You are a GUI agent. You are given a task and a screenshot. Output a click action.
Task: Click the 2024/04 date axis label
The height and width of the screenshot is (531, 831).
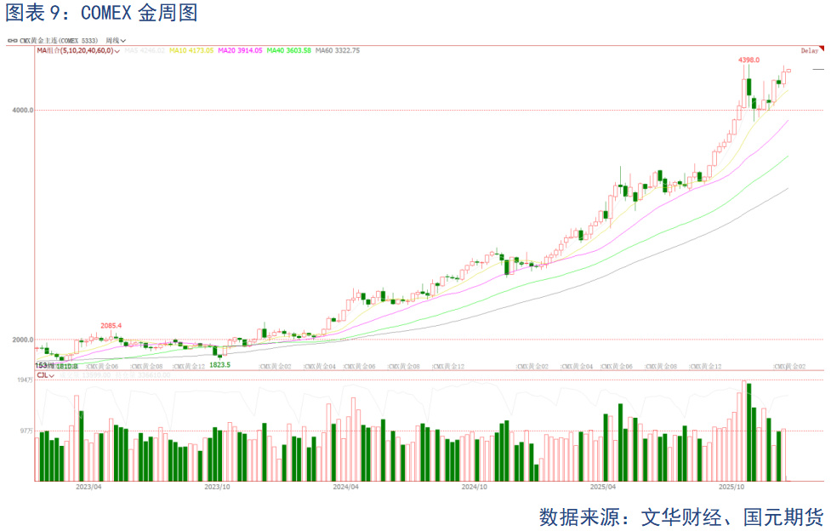[x=345, y=487]
